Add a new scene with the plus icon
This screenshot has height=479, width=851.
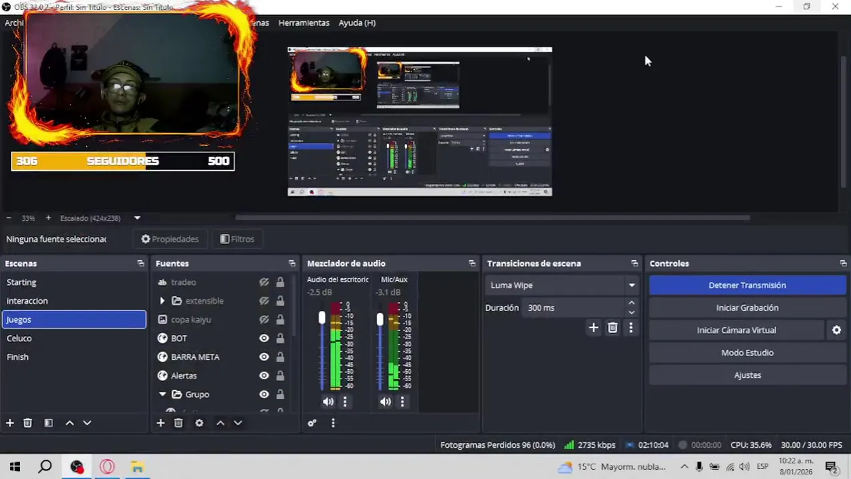click(10, 423)
